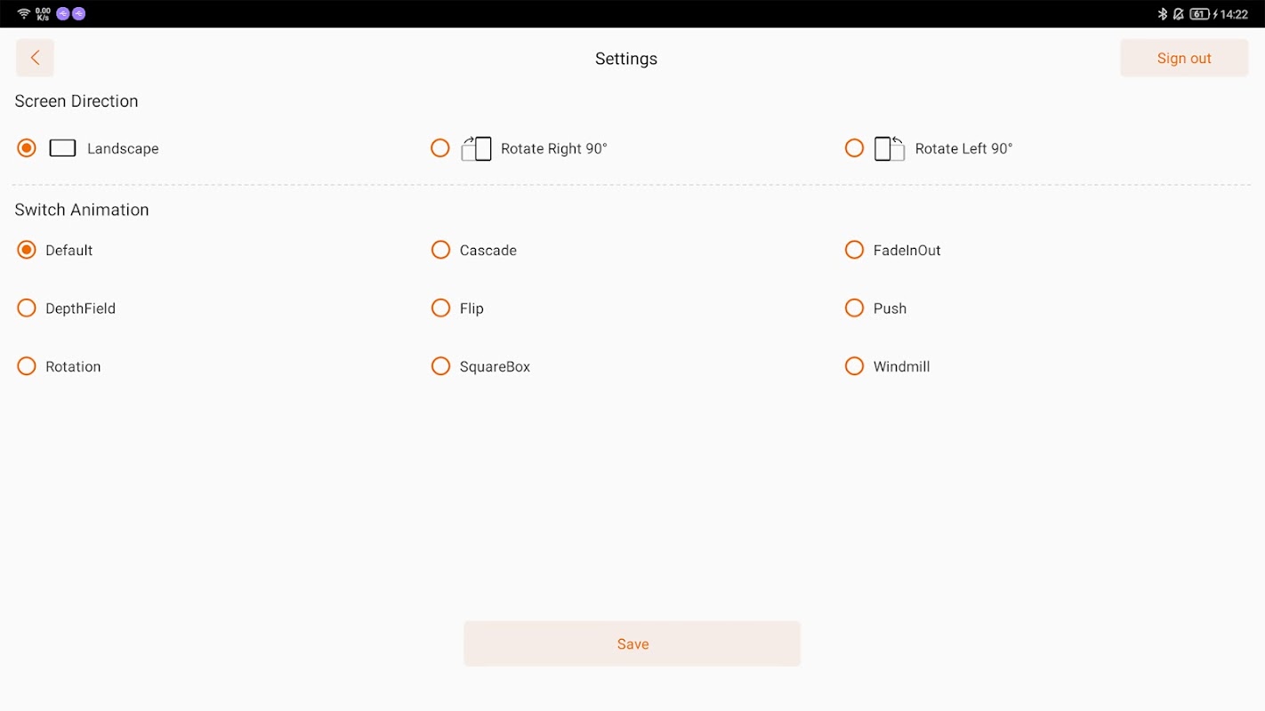Tap the Bluetooth status bar icon

[x=1162, y=14]
